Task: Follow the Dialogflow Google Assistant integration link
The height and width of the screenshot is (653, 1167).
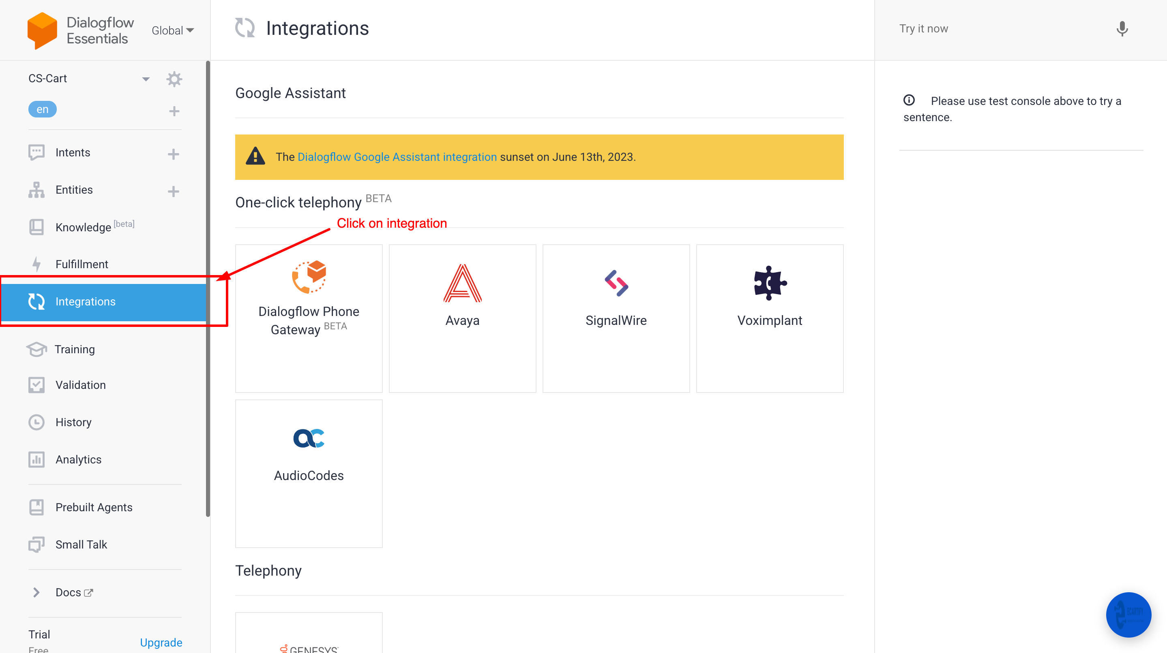Action: coord(397,157)
